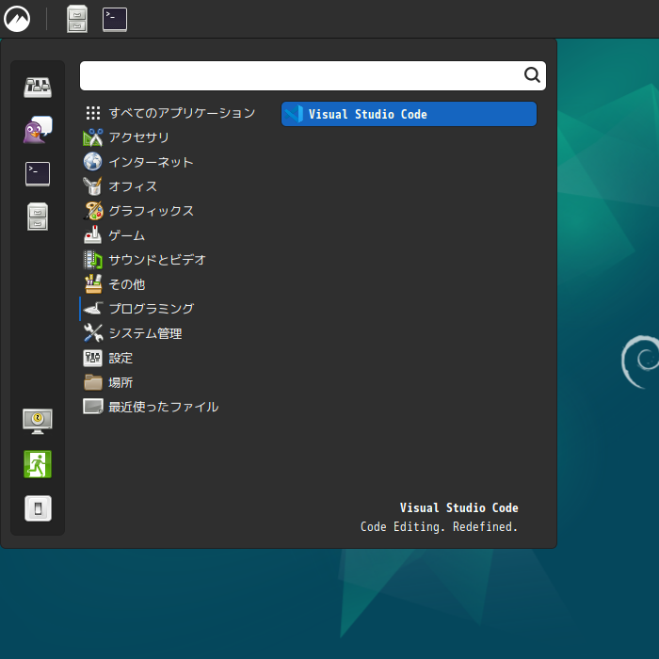Click the lock screen icon in sidebar
Screen dimensions: 659x659
pyautogui.click(x=38, y=421)
